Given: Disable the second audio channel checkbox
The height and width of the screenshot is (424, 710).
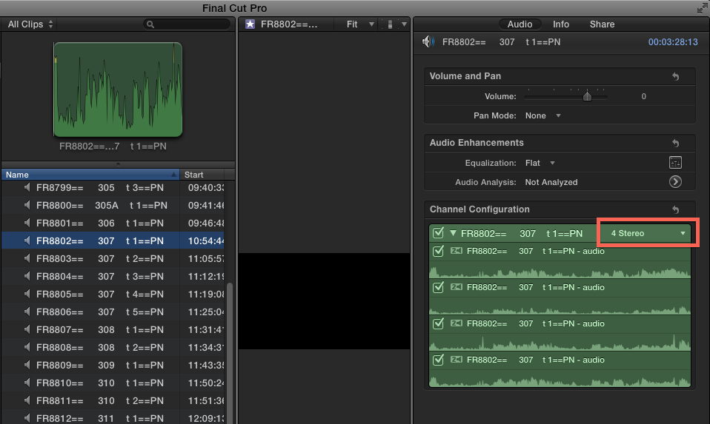Looking at the screenshot, I should (438, 287).
